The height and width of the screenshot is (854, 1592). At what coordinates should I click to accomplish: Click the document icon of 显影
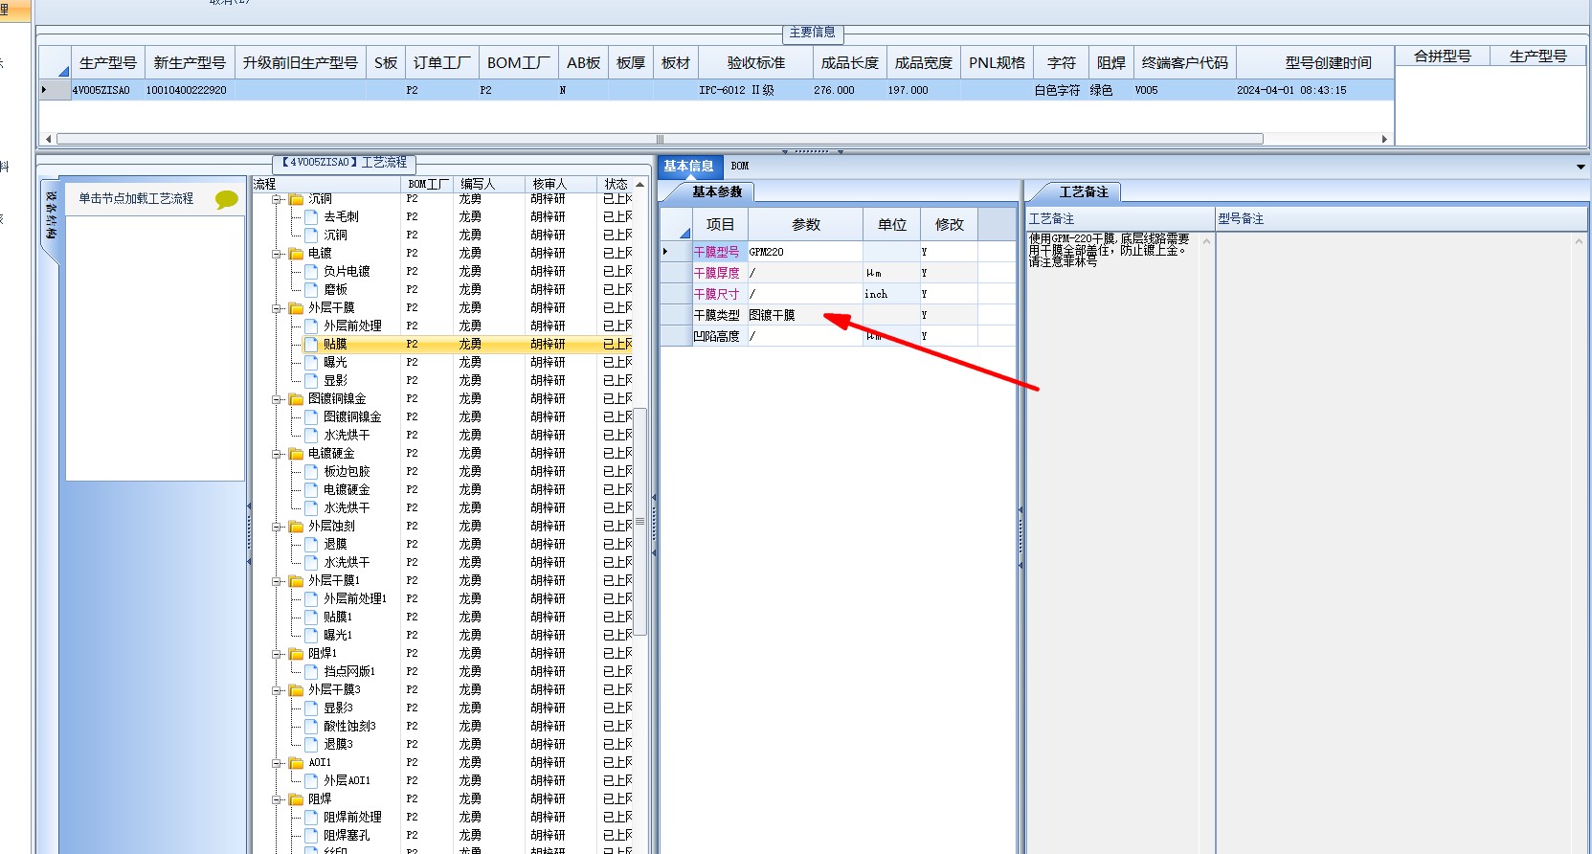pyautogui.click(x=311, y=381)
